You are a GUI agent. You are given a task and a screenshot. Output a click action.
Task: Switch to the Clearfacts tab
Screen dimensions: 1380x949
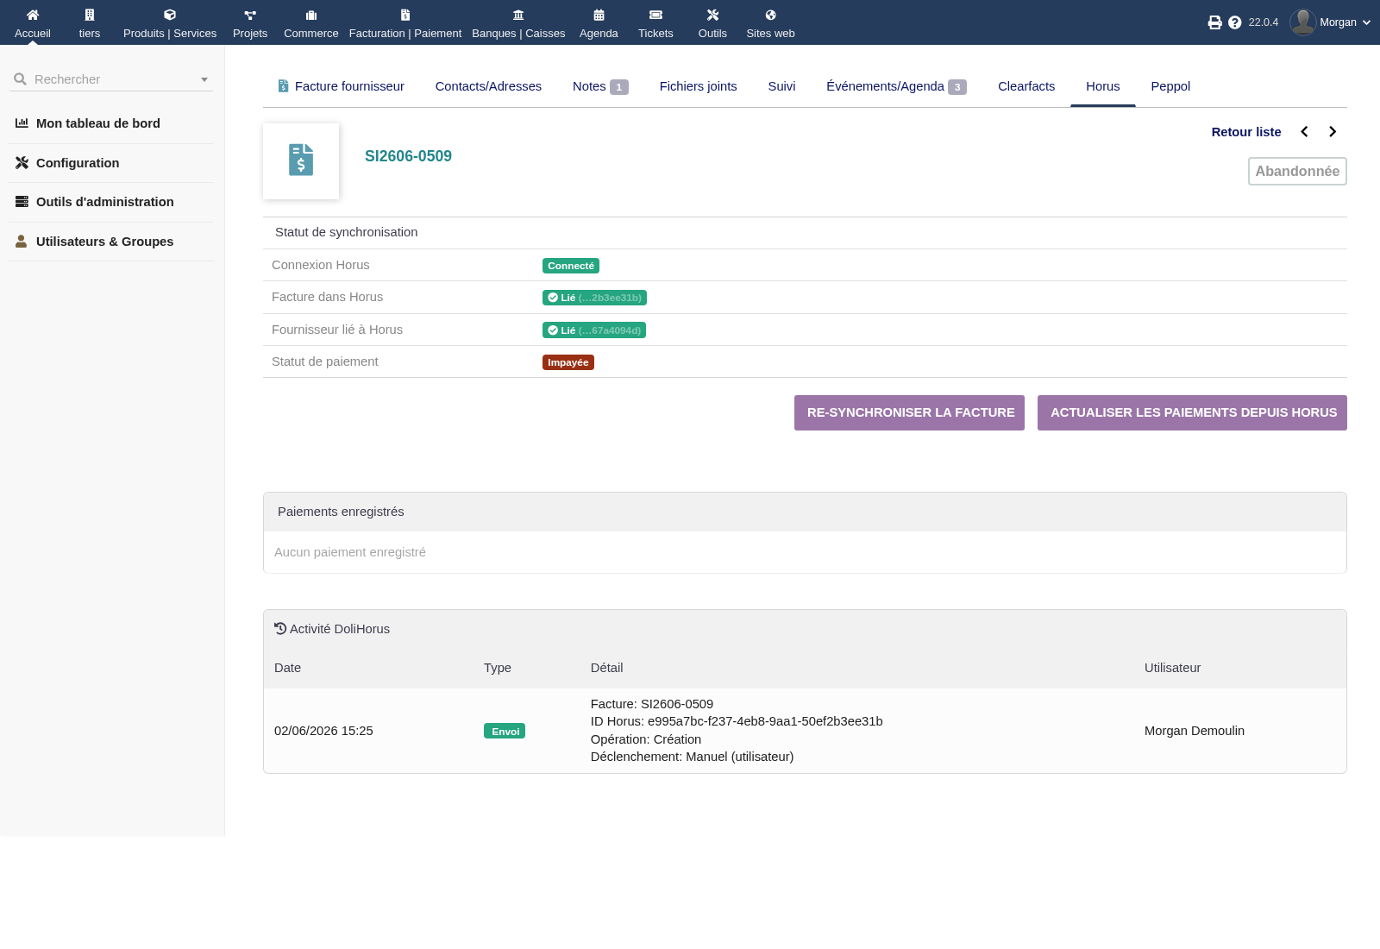coord(1026,86)
